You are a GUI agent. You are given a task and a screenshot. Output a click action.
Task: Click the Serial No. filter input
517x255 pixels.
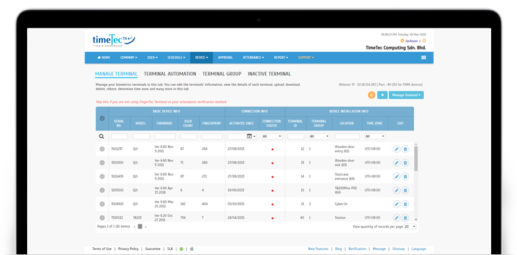[120, 136]
